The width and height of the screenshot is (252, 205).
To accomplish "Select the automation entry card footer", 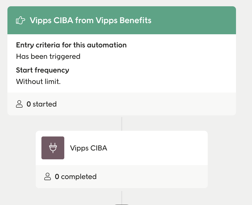I will point(122,104).
